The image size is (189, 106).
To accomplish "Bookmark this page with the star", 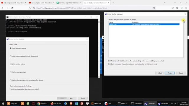I will tap(154, 8).
